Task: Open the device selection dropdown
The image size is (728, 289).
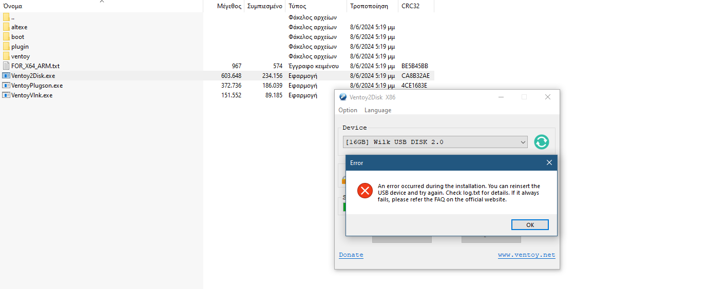Action: point(435,142)
